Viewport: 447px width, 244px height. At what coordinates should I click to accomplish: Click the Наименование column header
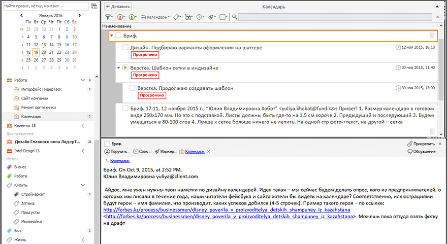pos(117,26)
